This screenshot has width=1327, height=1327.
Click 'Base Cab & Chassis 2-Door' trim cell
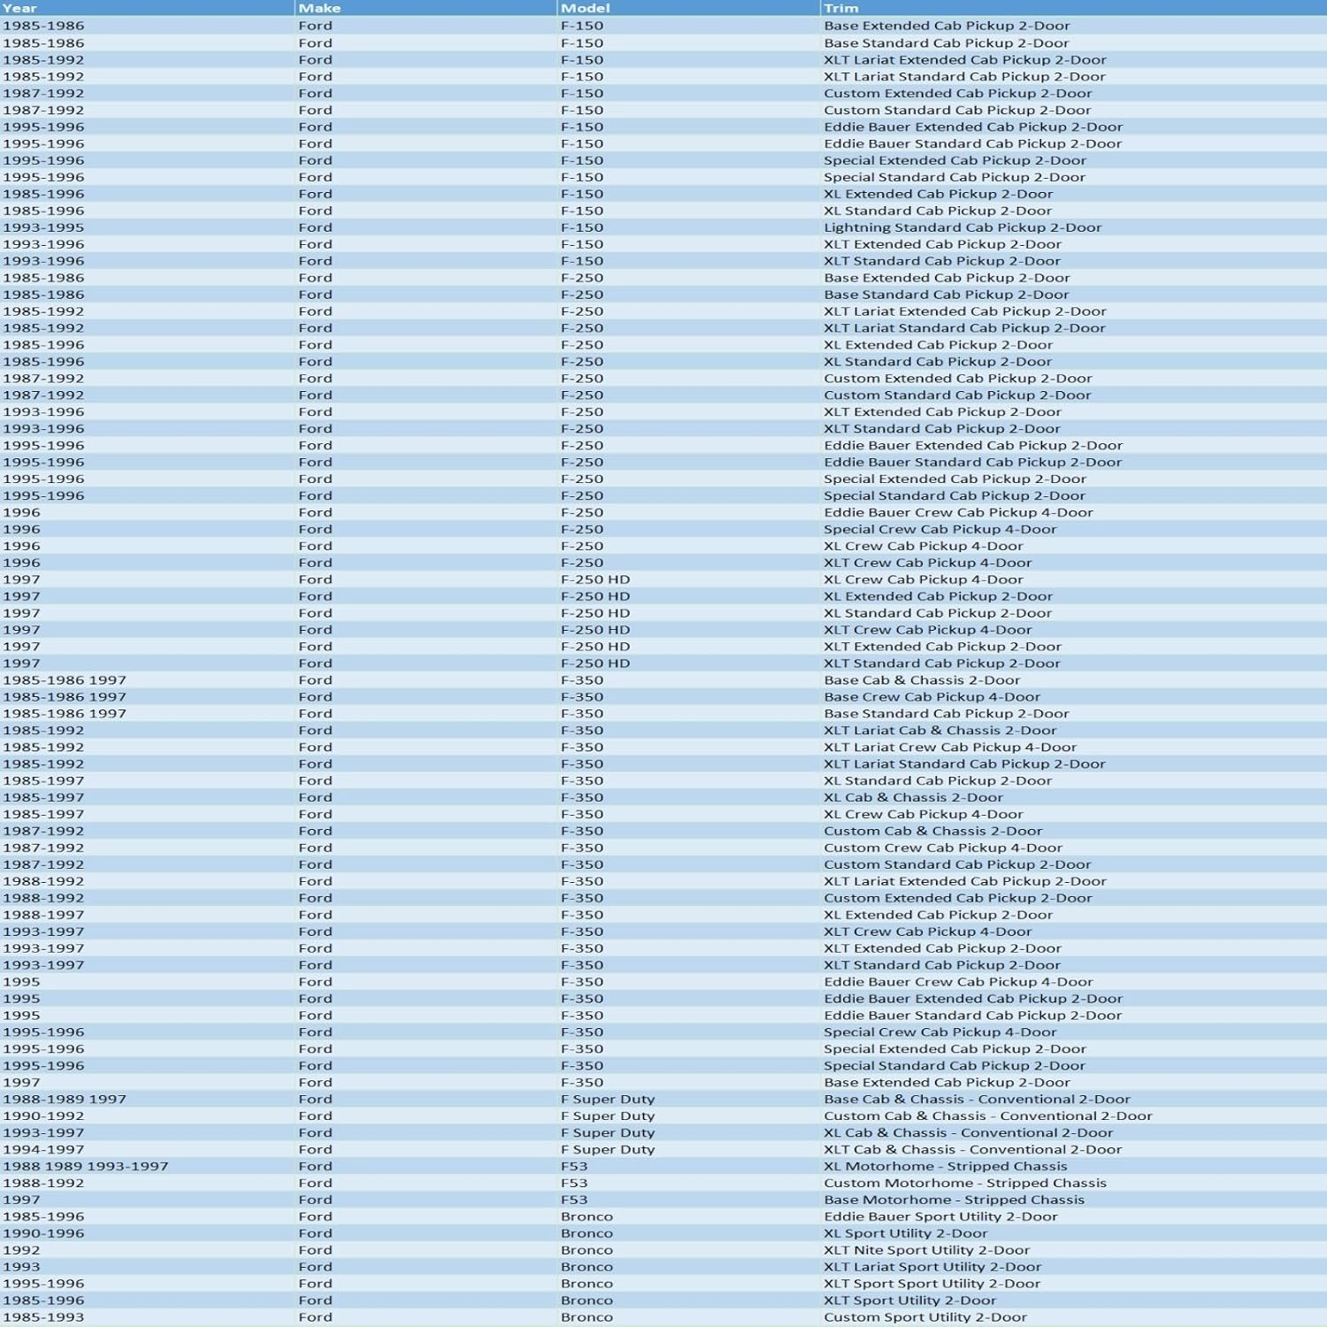tap(922, 680)
